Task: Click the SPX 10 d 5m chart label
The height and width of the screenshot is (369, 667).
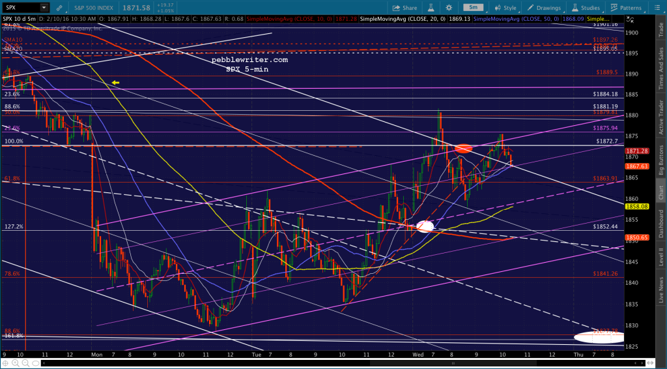Action: click(x=20, y=19)
